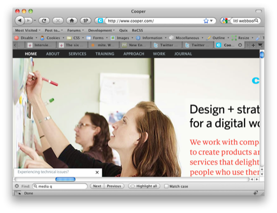This screenshot has width=277, height=213.
Task: Reload the page with the refresh icon
Action: [44, 21]
